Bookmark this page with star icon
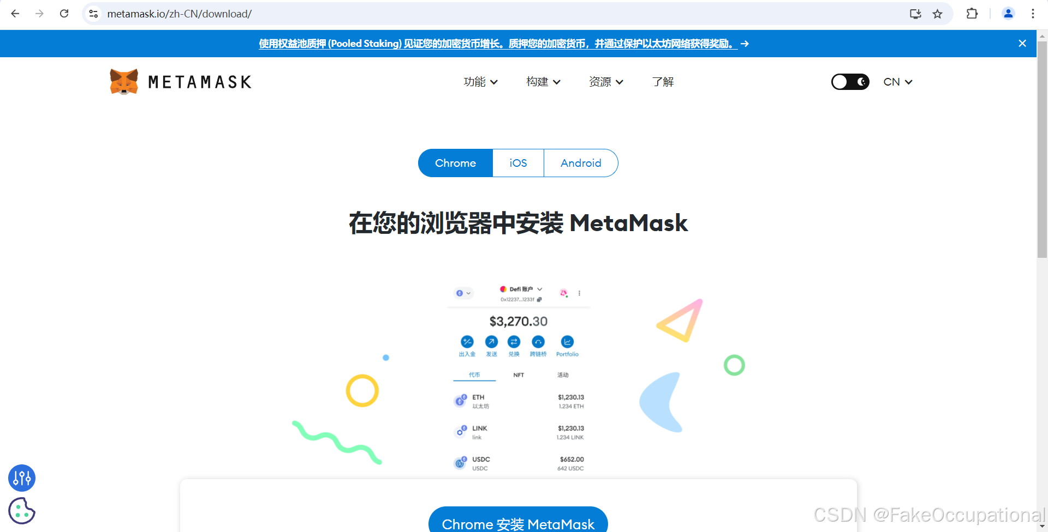The height and width of the screenshot is (532, 1048). [937, 14]
